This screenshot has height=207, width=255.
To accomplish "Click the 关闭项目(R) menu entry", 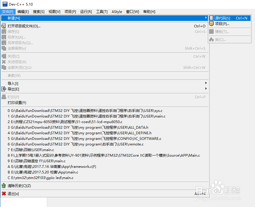I will coord(104,62).
